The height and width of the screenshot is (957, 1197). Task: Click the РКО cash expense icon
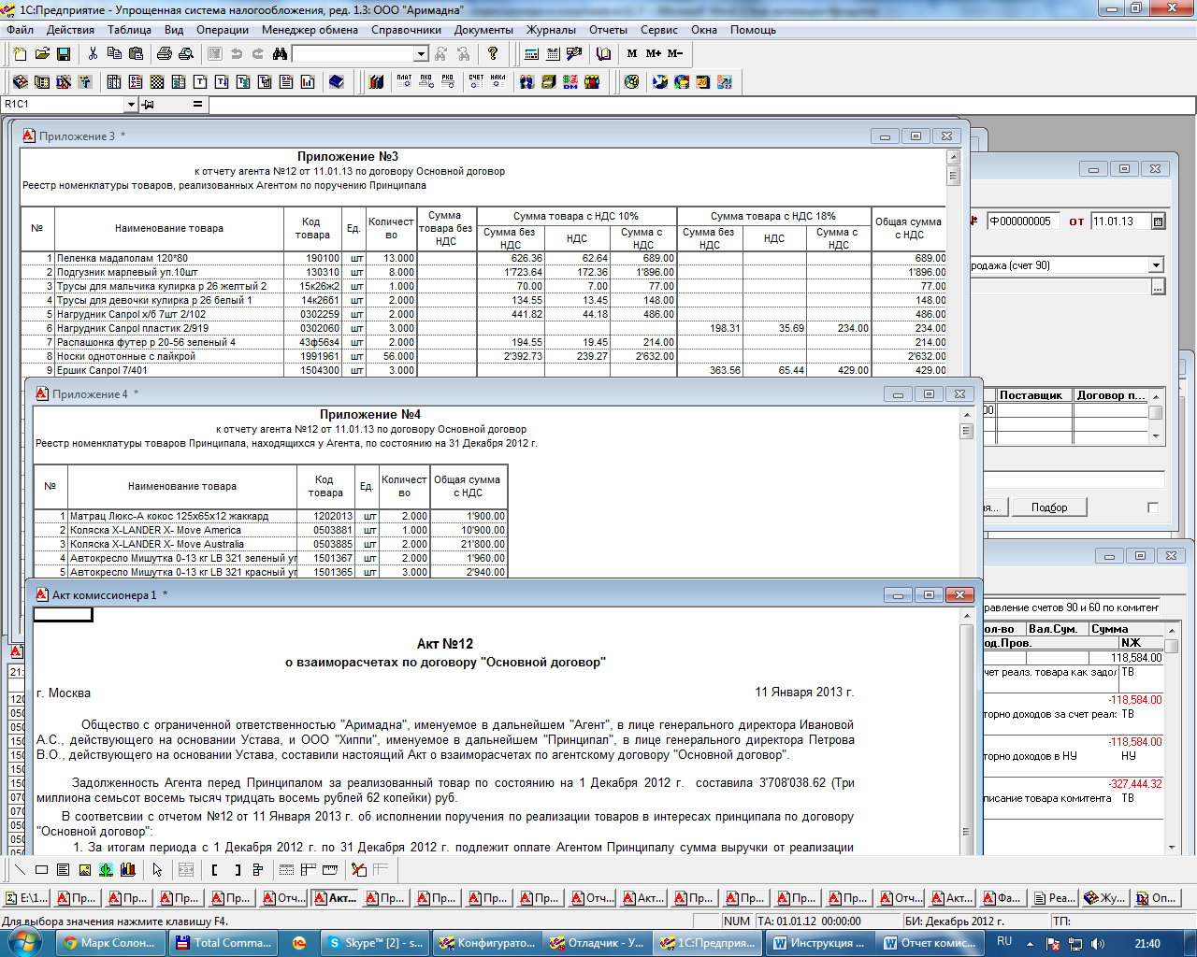(448, 82)
